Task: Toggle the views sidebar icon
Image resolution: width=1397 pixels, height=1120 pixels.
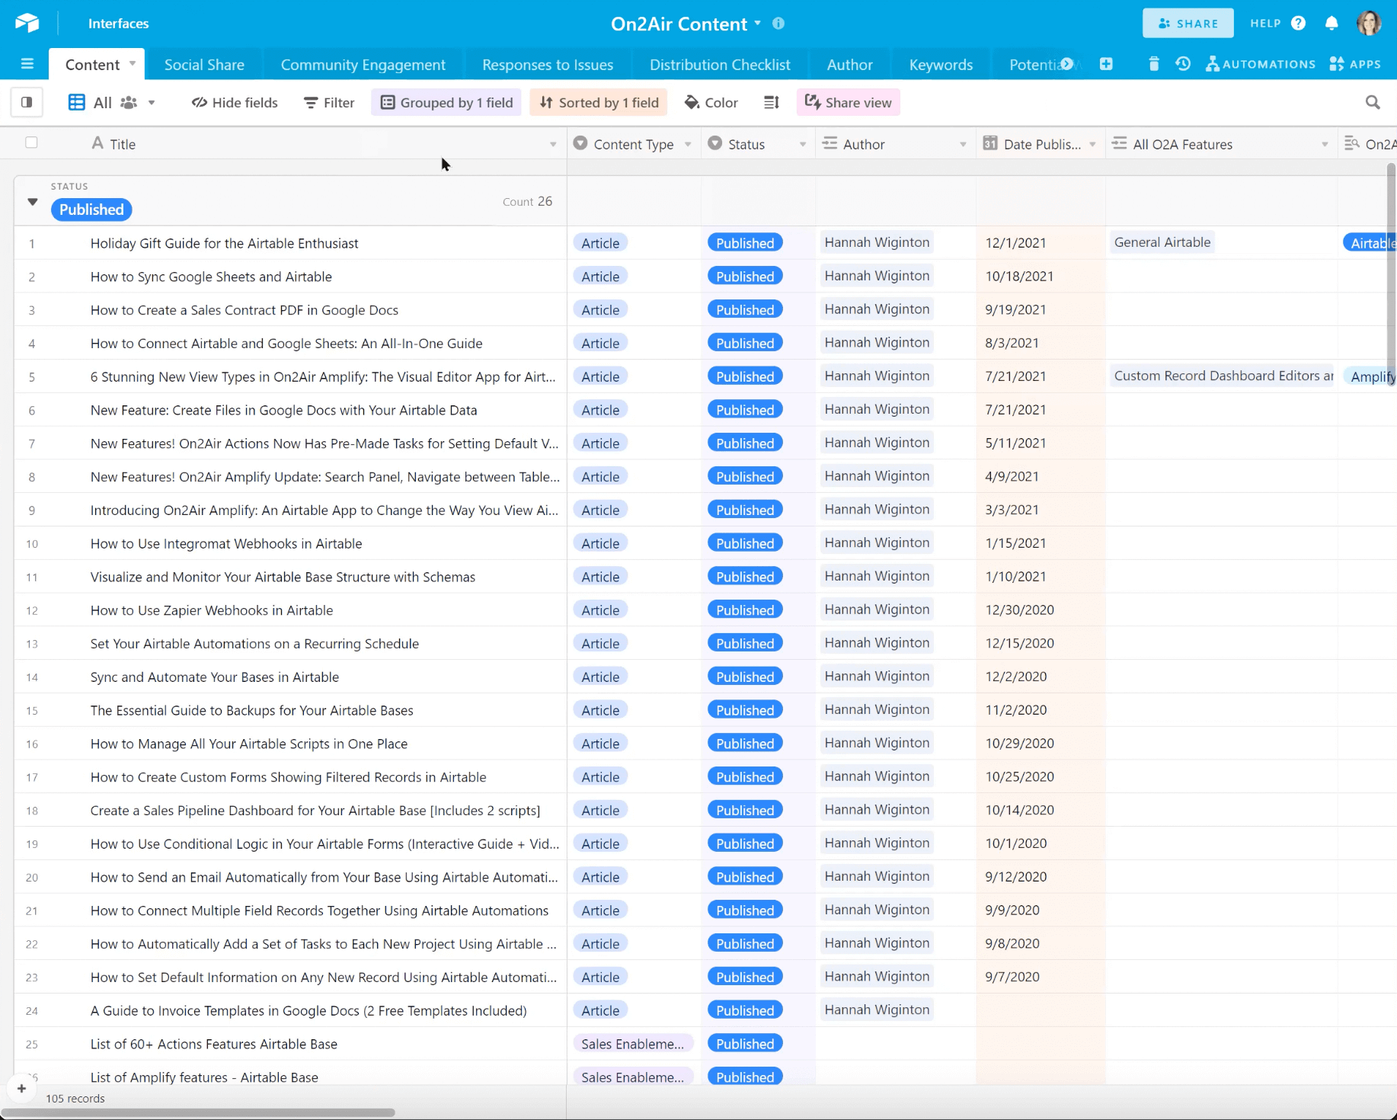Action: pos(27,102)
